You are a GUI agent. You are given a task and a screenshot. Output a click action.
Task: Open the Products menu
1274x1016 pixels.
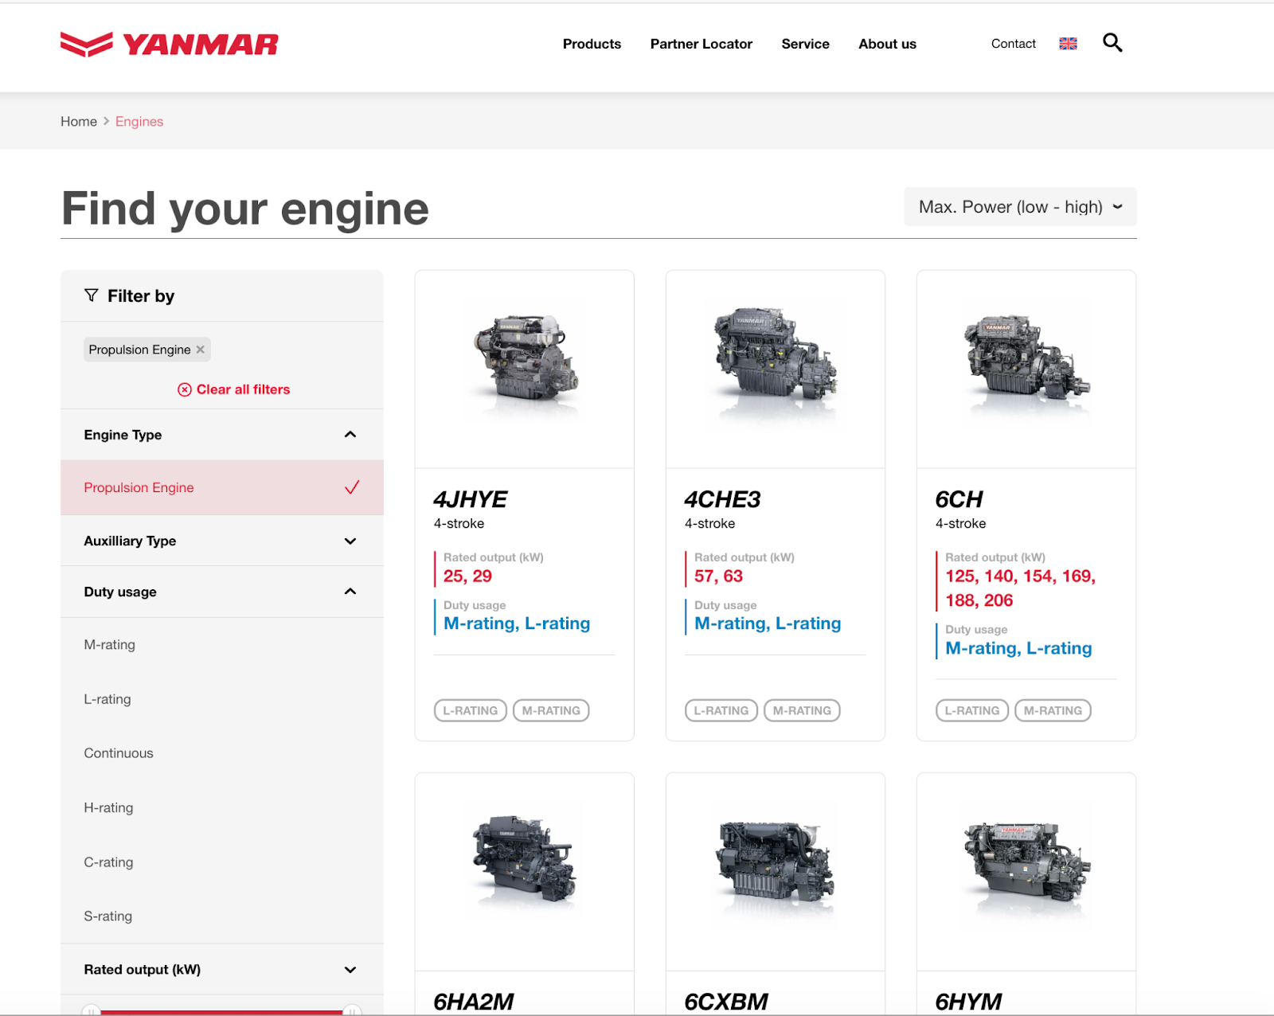592,44
